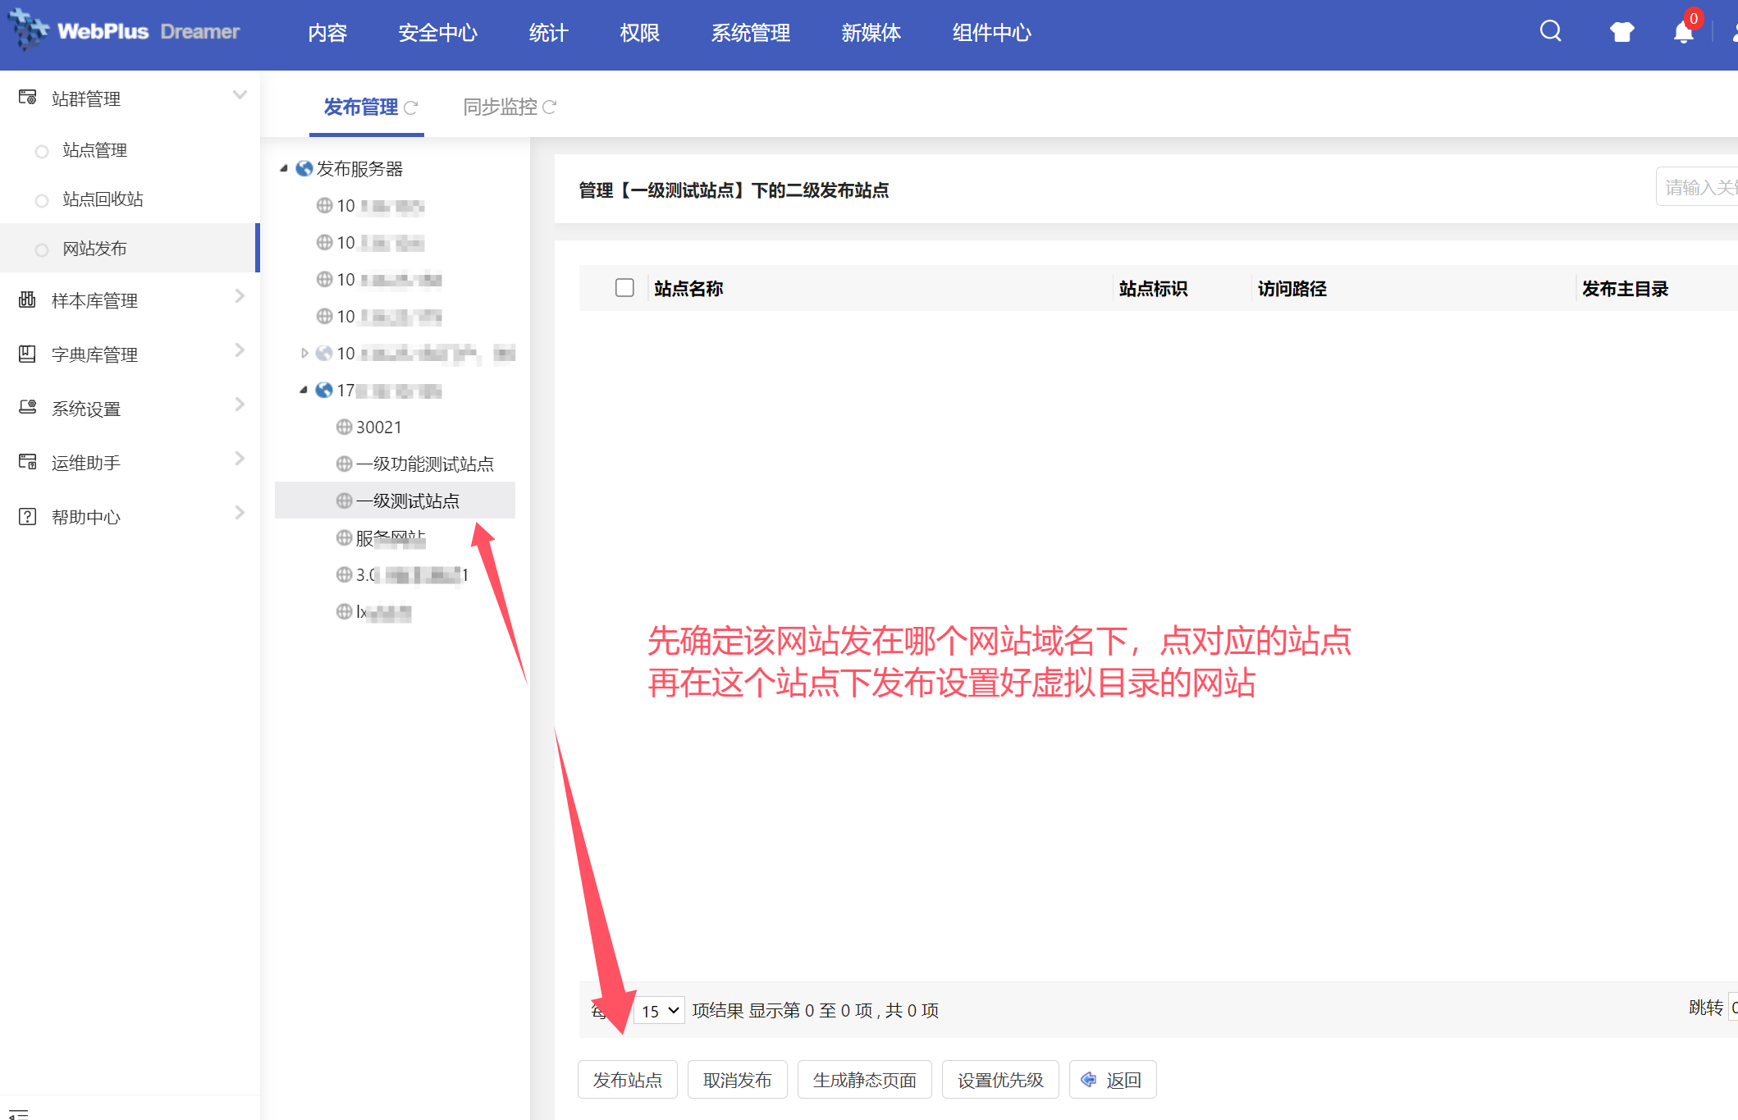
Task: Click the 发布站点 button
Action: [x=627, y=1080]
